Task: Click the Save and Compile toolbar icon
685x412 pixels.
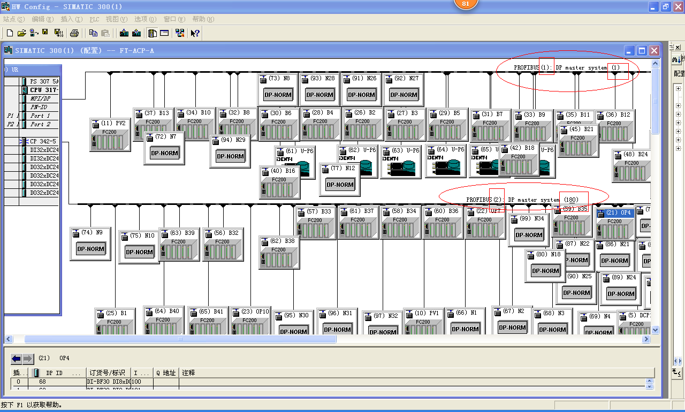Action: pos(58,33)
